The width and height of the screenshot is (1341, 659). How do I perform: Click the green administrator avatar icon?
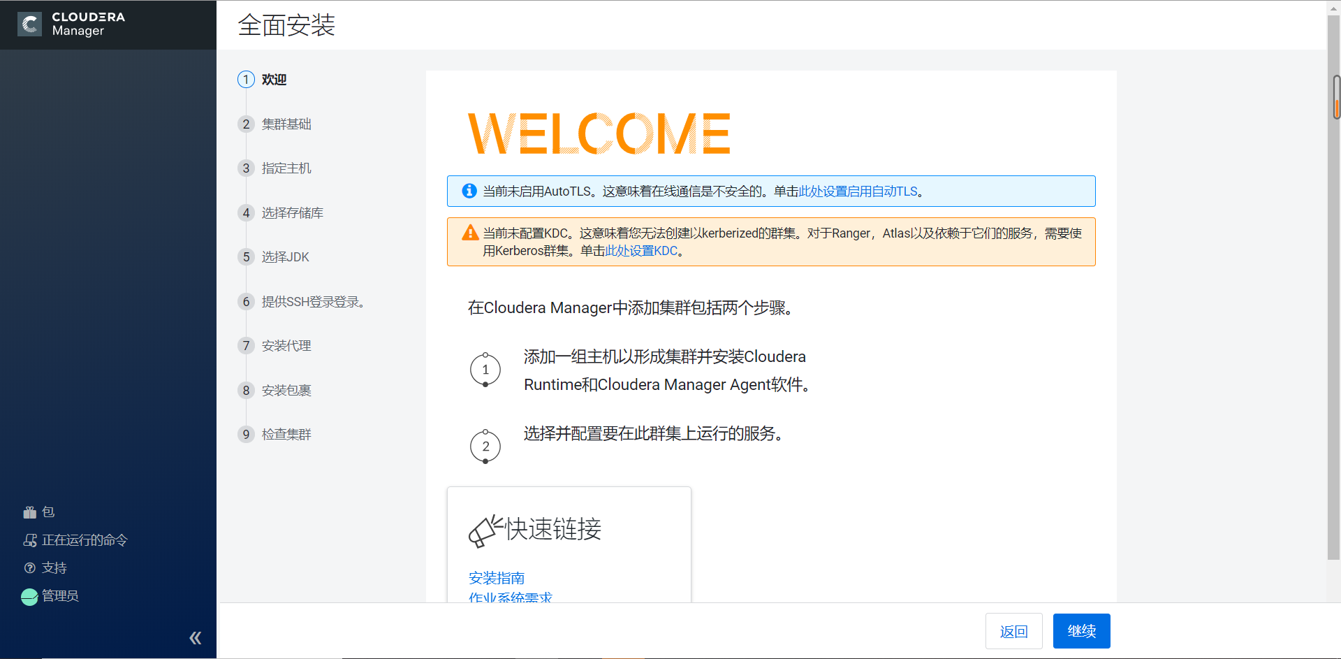click(29, 597)
